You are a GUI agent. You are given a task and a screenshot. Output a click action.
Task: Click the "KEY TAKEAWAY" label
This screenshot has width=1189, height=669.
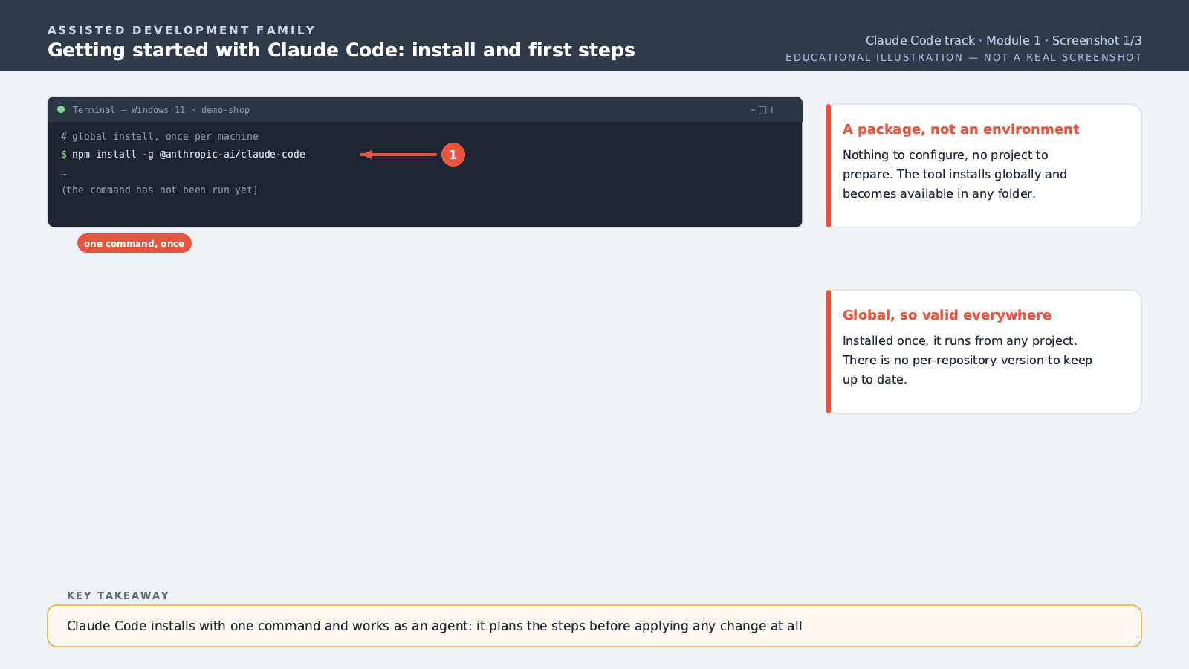118,595
